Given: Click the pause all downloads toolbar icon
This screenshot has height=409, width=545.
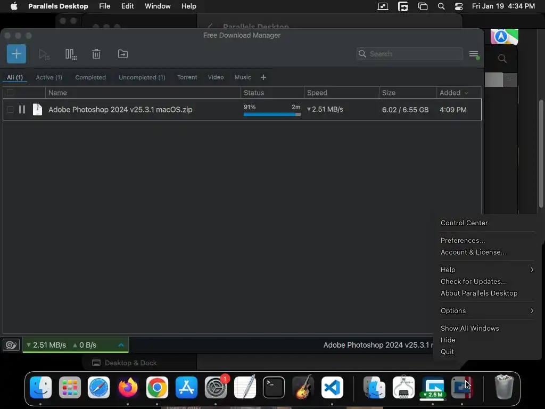Looking at the screenshot, I should click(x=71, y=54).
